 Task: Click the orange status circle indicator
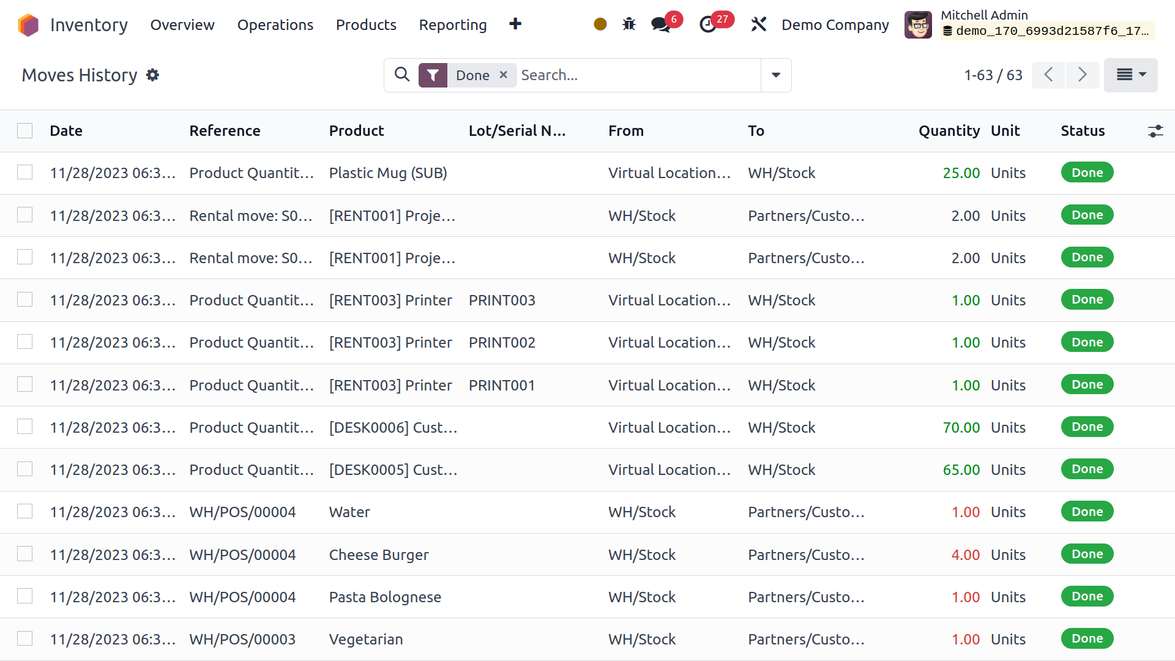(x=600, y=24)
